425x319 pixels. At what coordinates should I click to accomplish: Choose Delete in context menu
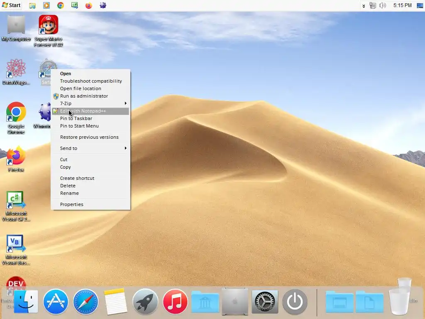[x=90, y=186]
